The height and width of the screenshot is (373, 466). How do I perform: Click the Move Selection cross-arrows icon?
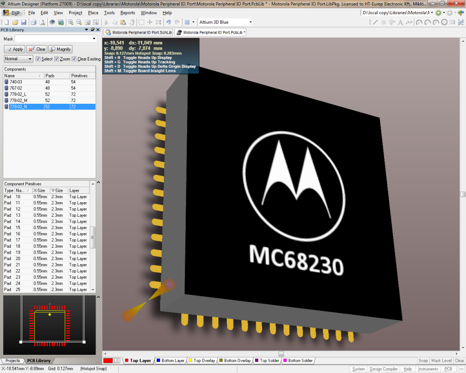click(150, 22)
